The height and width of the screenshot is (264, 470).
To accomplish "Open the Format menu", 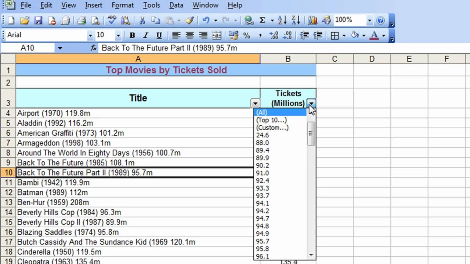I will [x=123, y=5].
